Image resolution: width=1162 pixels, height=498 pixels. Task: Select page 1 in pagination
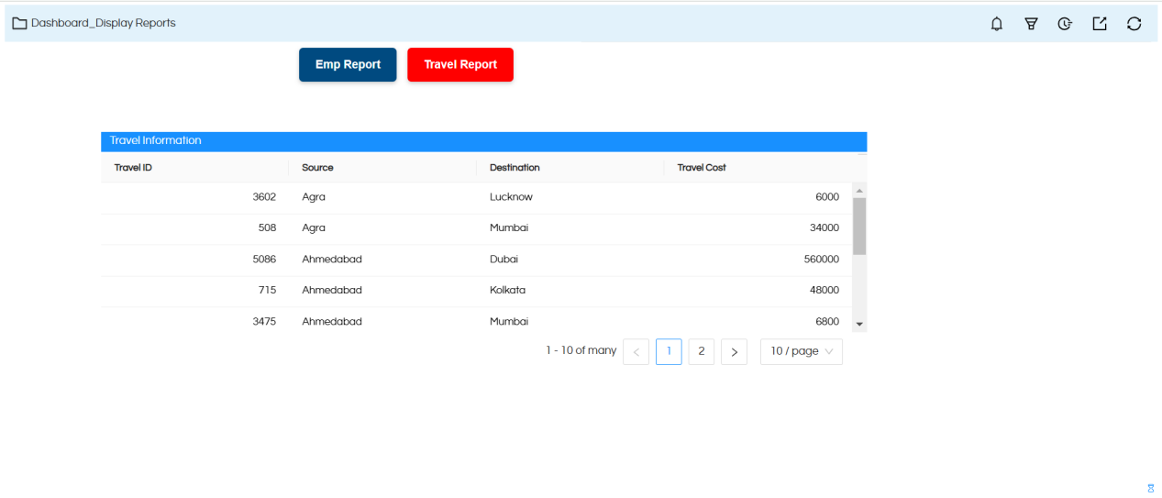point(669,352)
